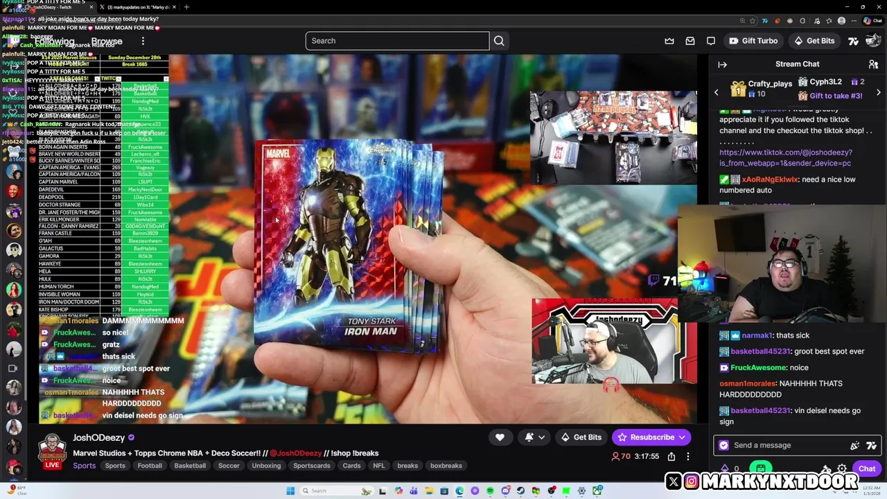This screenshot has height=499, width=887.
Task: Click browser profile avatar icon
Action: [841, 21]
